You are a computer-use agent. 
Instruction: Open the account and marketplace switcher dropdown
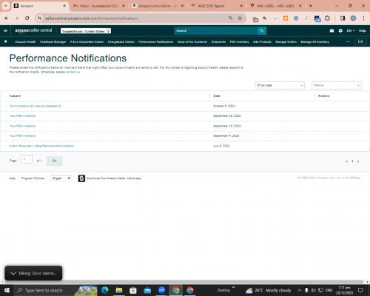pyautogui.click(x=86, y=31)
